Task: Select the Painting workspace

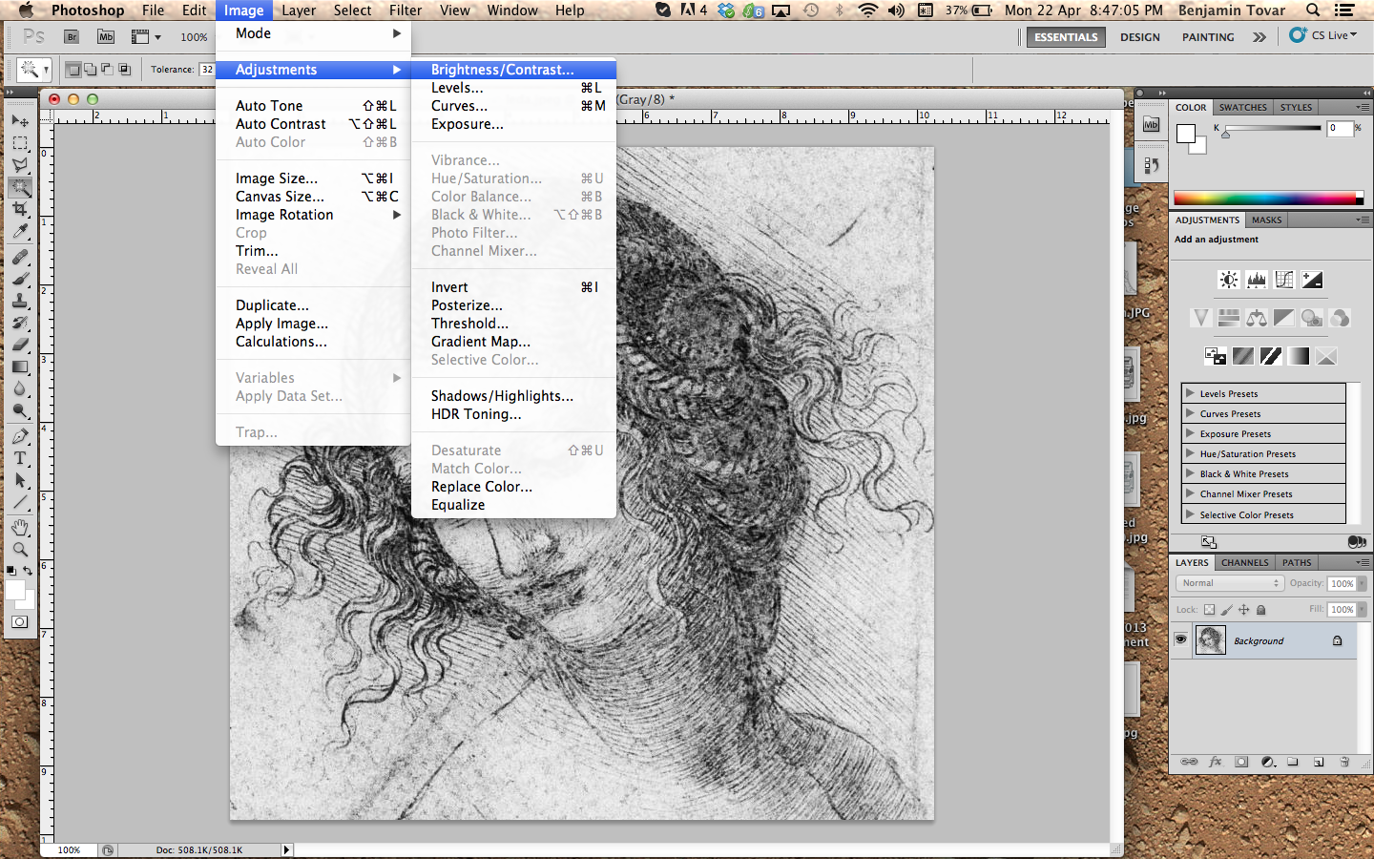Action: click(x=1208, y=37)
